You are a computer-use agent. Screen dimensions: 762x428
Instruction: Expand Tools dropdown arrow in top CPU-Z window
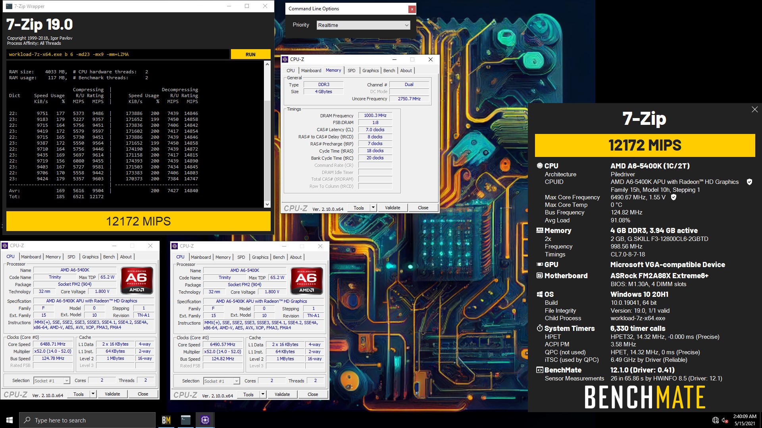pyautogui.click(x=373, y=208)
